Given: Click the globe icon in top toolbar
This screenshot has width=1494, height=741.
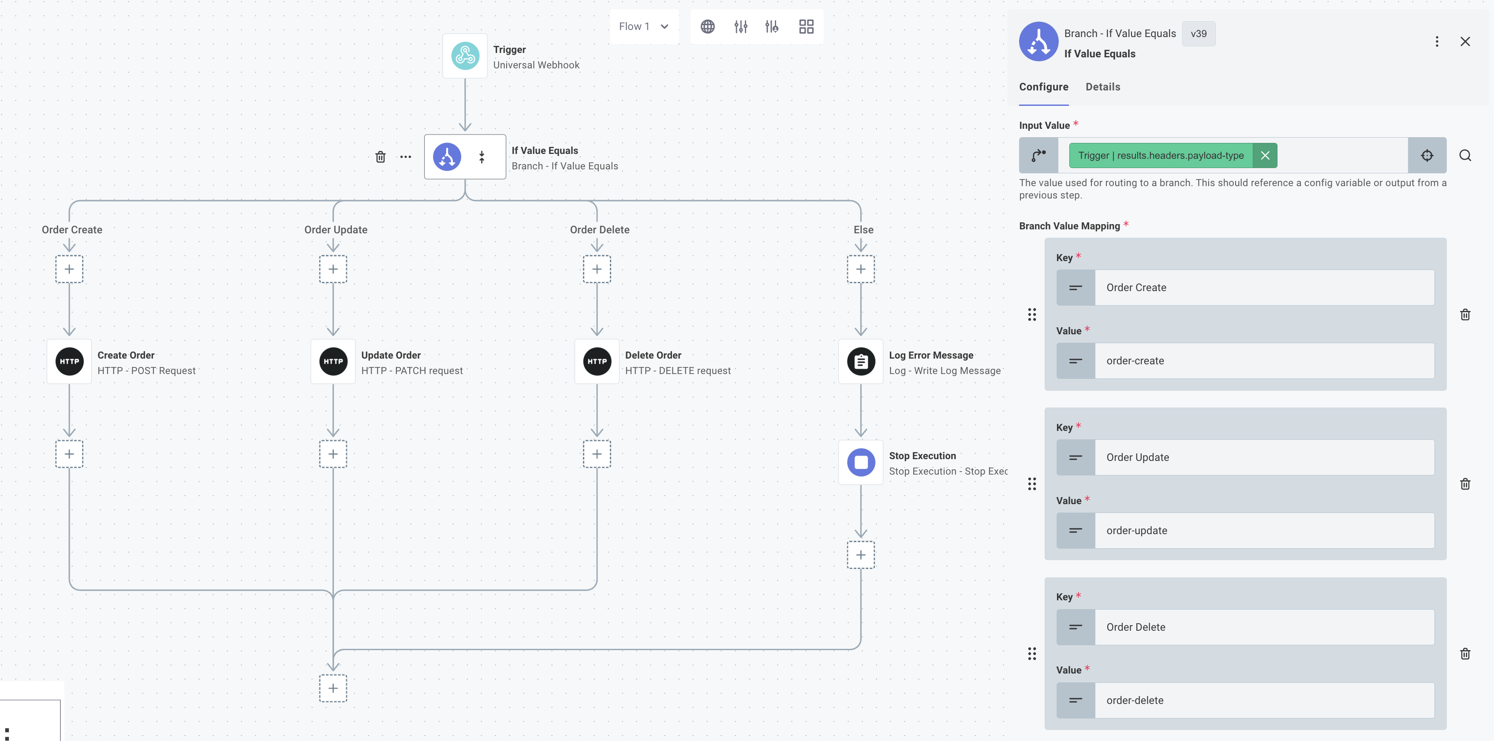Looking at the screenshot, I should (x=707, y=27).
